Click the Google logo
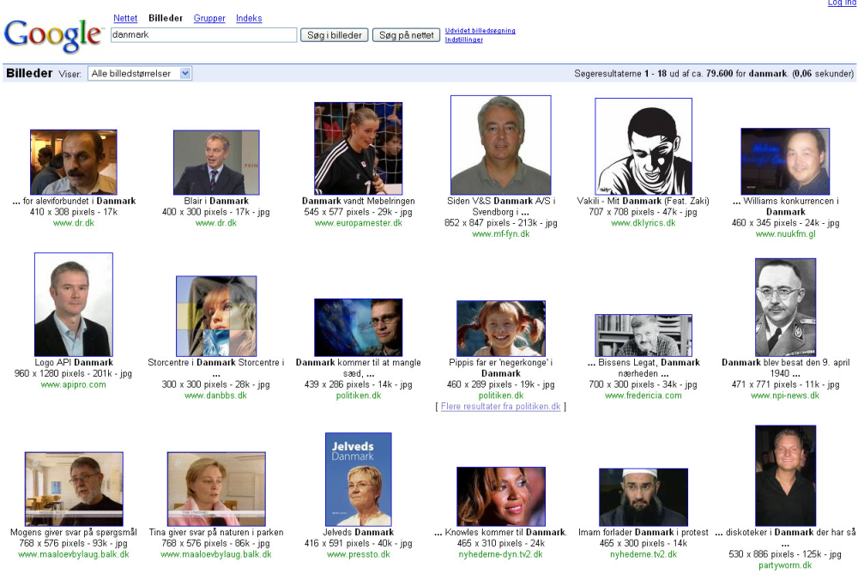Screen dimensions: 858x586 tap(53, 35)
